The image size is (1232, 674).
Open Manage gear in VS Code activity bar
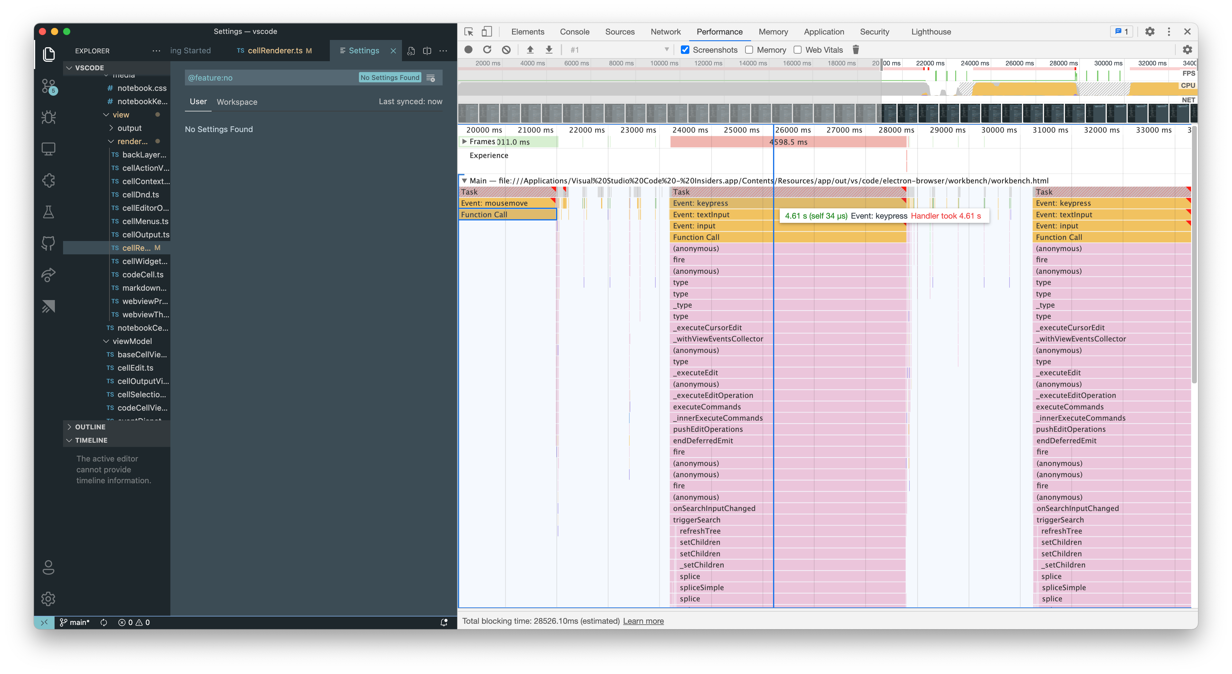pos(48,599)
